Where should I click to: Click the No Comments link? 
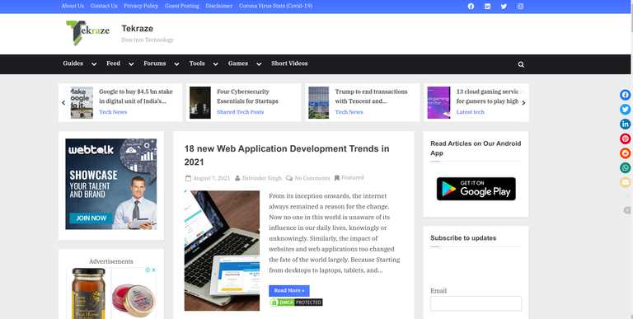(x=312, y=178)
